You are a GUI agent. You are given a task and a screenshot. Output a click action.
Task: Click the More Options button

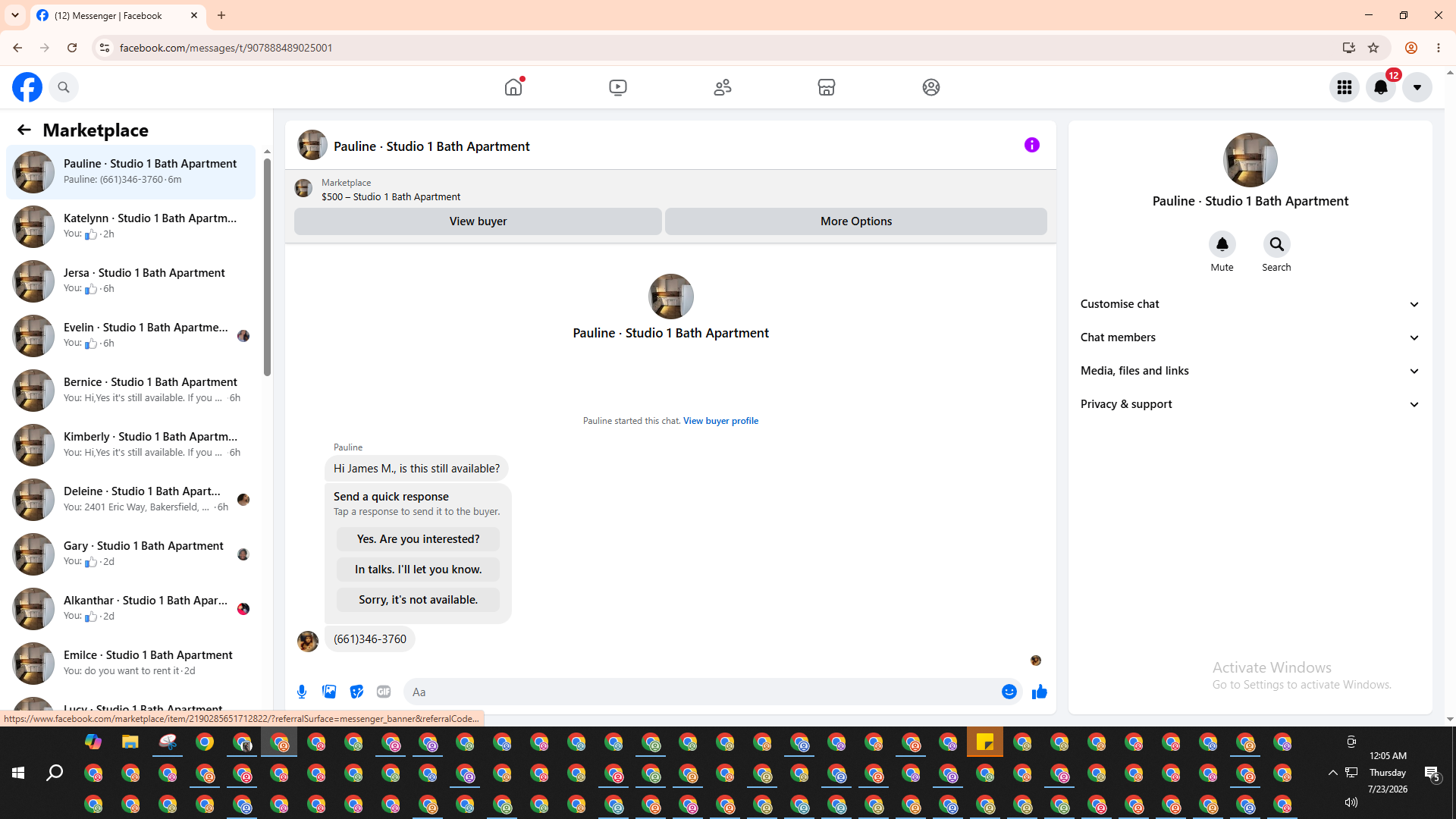click(x=856, y=221)
